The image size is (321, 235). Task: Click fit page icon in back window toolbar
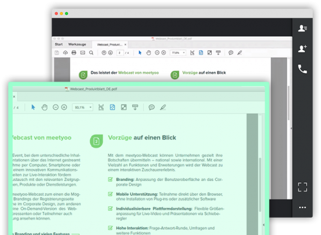pyautogui.click(x=201, y=53)
